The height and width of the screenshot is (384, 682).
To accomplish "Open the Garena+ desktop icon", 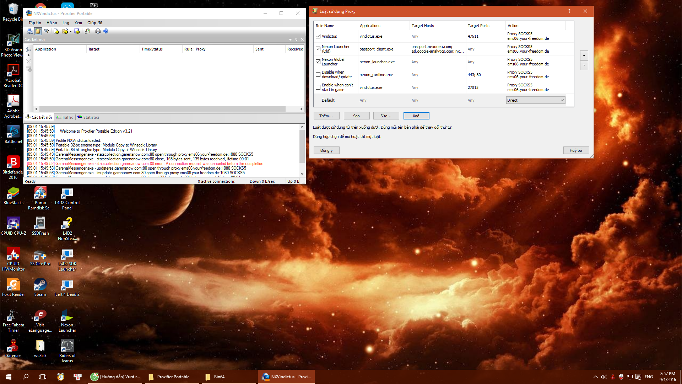I will click(x=13, y=348).
